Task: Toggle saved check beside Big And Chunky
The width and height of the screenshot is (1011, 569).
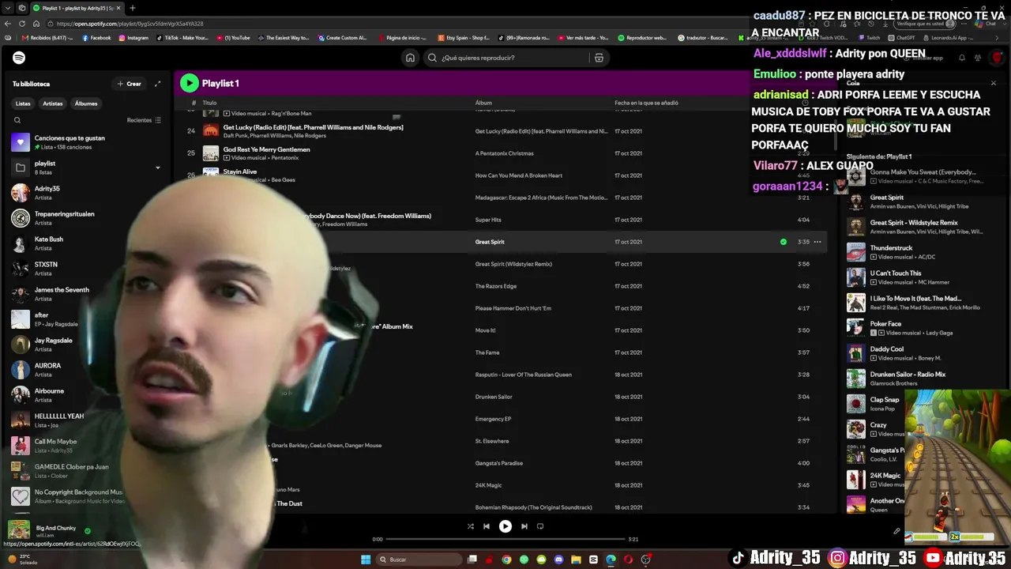Action: [x=88, y=531]
